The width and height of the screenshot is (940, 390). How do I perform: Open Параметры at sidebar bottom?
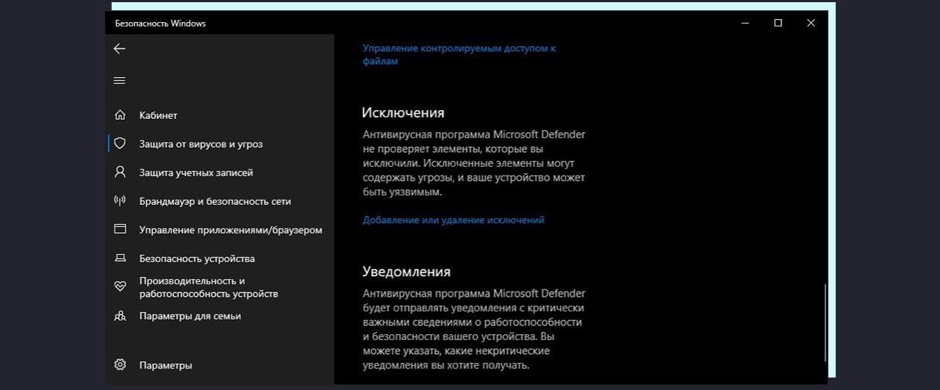pos(165,365)
